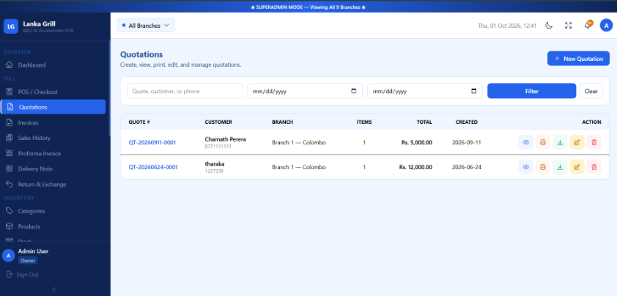Clear the quotation filters
The width and height of the screenshot is (617, 296).
pos(591,91)
